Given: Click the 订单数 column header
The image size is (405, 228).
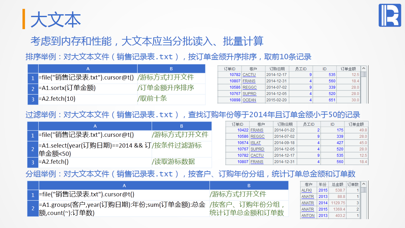Looking at the screenshot, I should (x=353, y=184).
